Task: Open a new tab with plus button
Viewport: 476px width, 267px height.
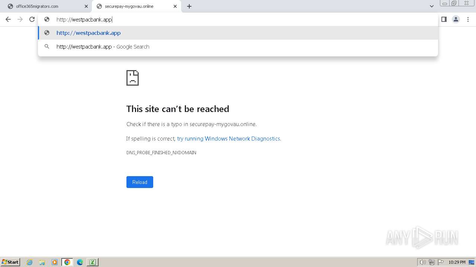Action: coord(189,6)
